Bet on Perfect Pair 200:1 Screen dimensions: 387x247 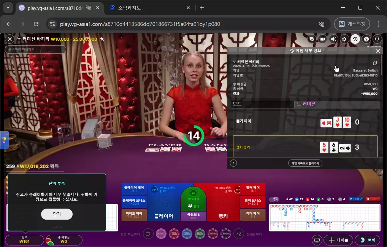[x=134, y=215]
